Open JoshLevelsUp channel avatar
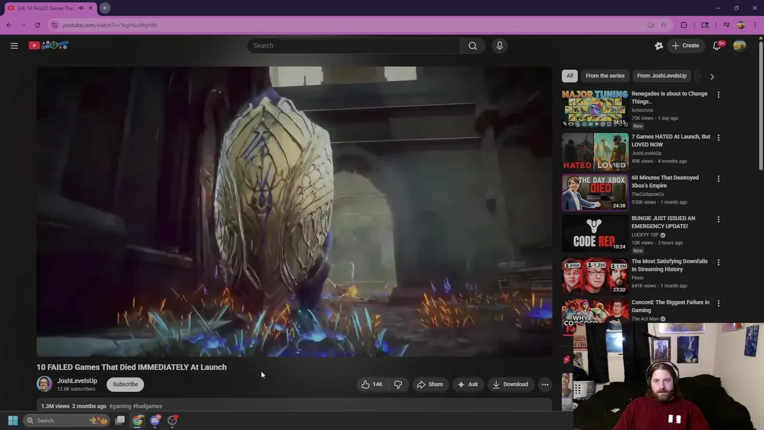This screenshot has height=430, width=764. click(x=44, y=384)
